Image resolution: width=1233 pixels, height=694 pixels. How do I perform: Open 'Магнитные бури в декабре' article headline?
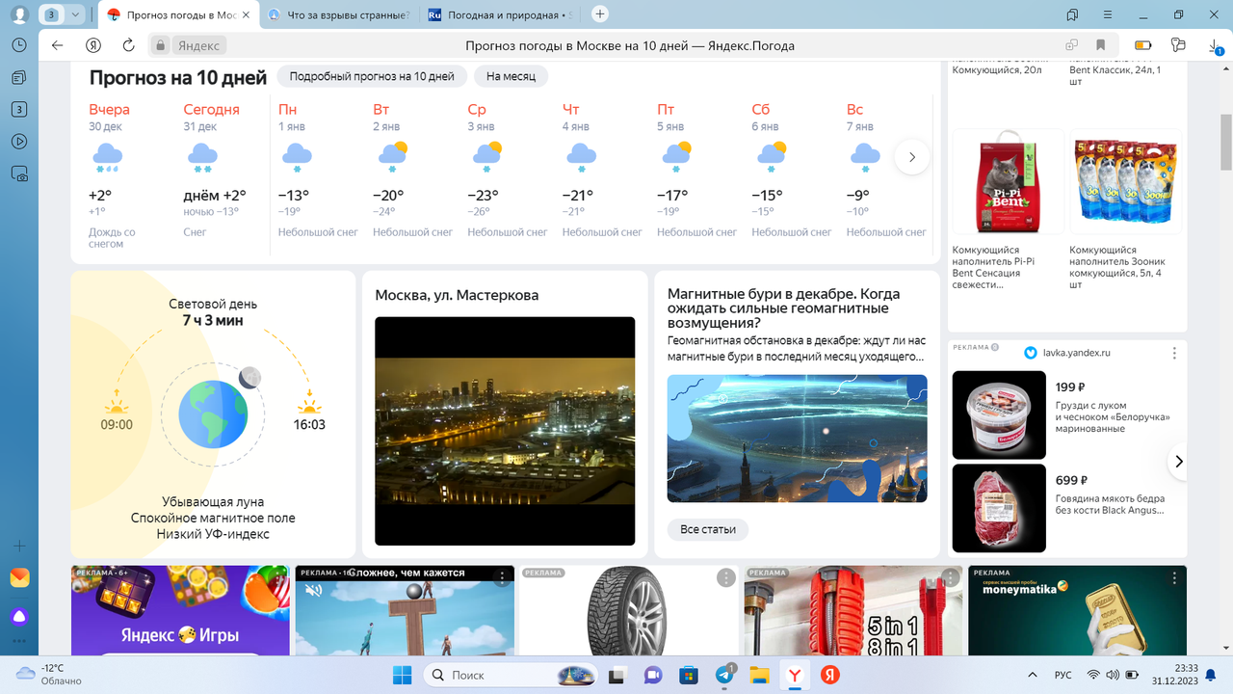(784, 308)
